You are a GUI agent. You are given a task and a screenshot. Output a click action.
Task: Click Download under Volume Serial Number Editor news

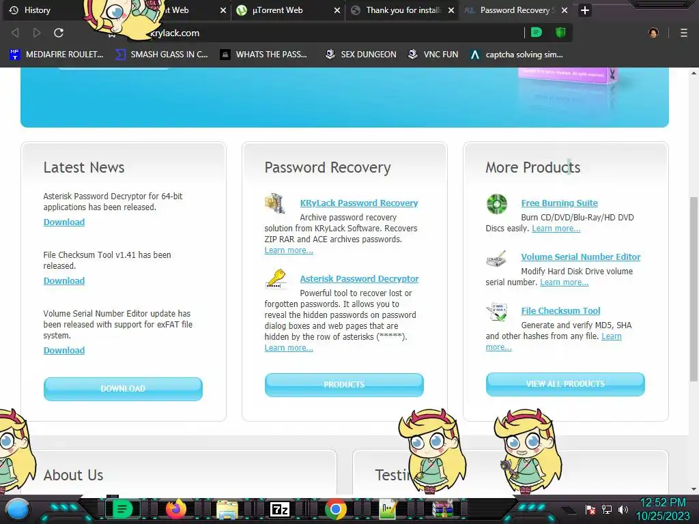point(63,350)
